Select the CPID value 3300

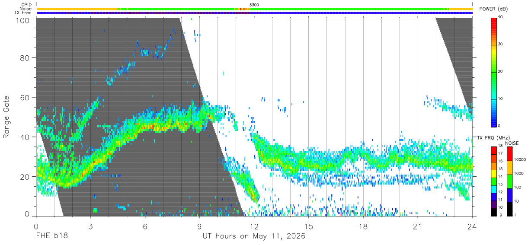coord(254,5)
